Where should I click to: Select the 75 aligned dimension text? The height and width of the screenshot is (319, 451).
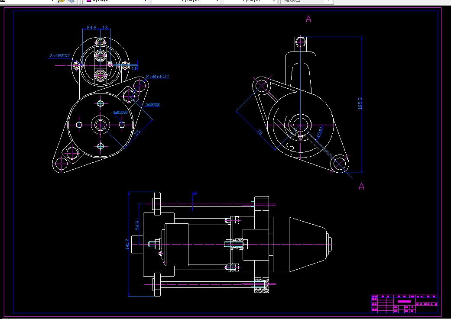click(x=260, y=132)
